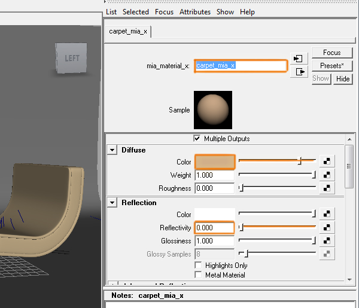The image size is (359, 308).
Task: Open map button for Diffuse Weight
Action: [x=327, y=175]
